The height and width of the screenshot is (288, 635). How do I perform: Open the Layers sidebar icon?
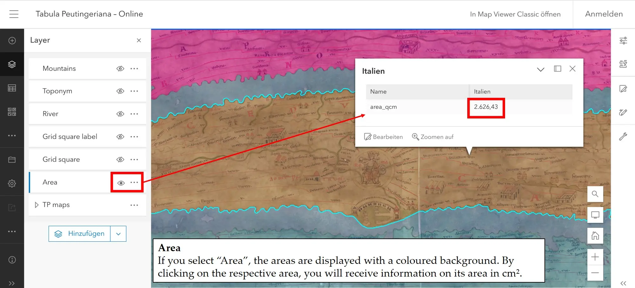coord(12,64)
